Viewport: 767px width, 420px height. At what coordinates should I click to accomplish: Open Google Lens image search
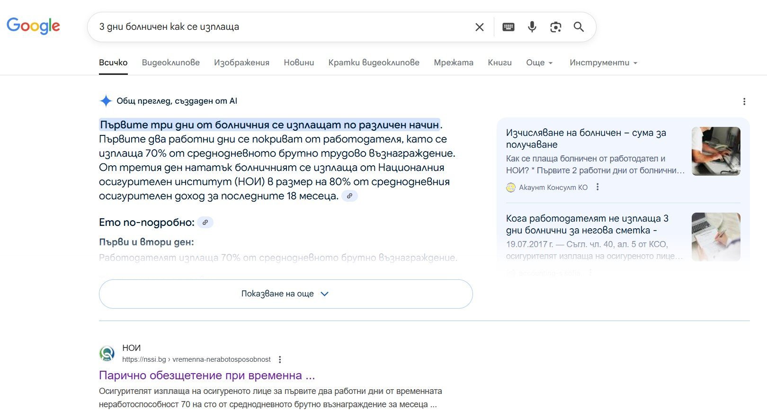tap(555, 27)
